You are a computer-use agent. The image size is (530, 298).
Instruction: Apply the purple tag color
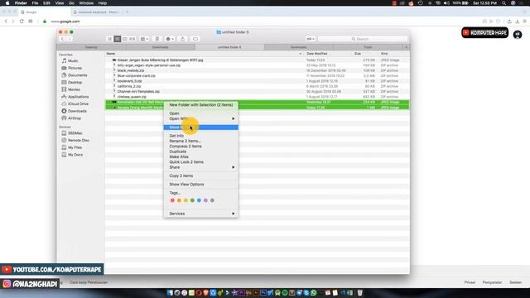tap(205, 200)
